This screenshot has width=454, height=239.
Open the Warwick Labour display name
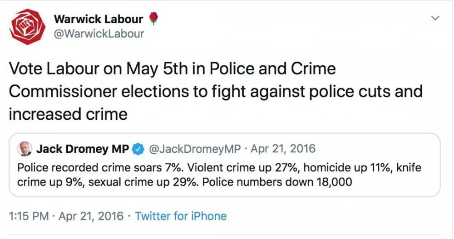(x=98, y=19)
